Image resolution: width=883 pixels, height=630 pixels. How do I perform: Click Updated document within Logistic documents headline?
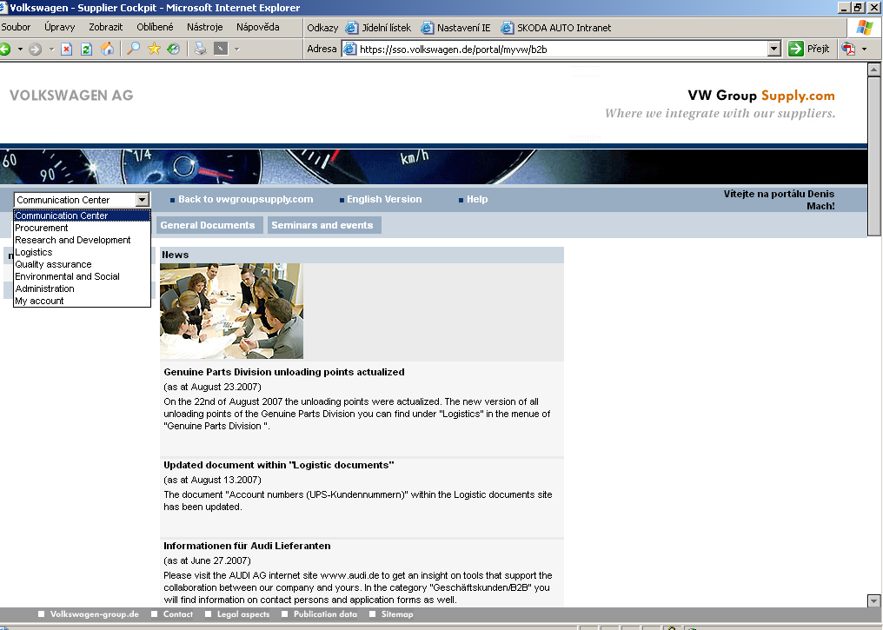tap(279, 465)
